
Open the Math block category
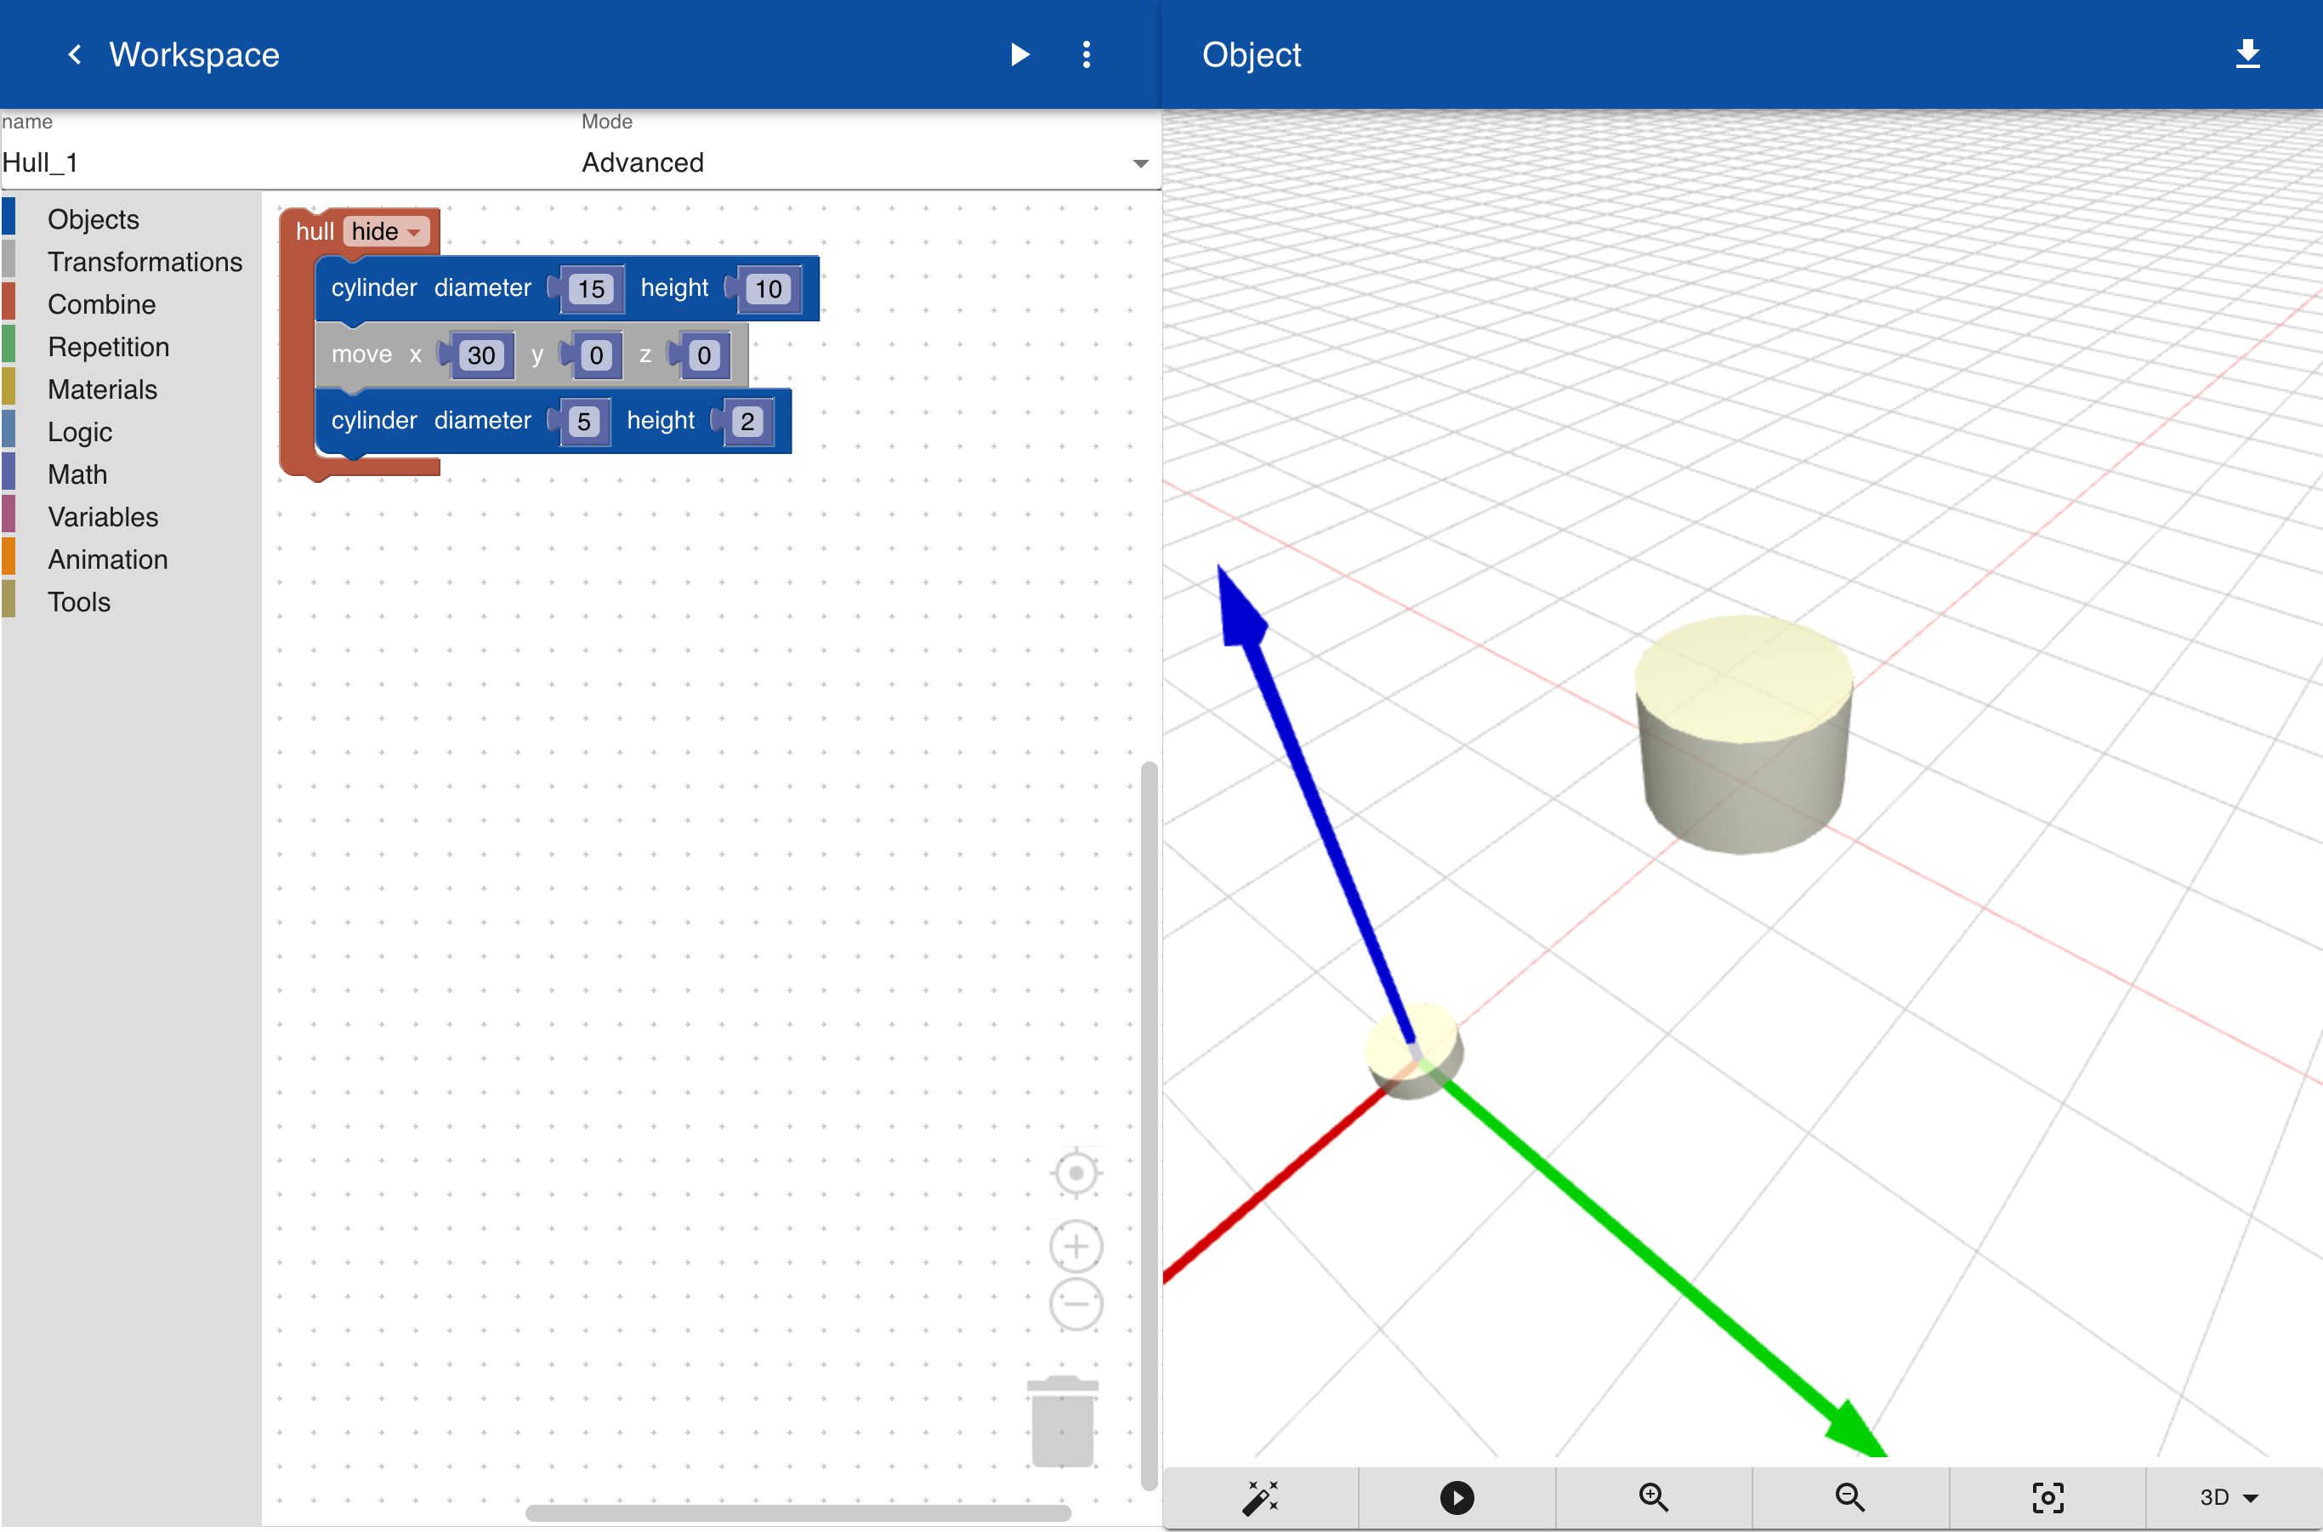click(x=77, y=474)
